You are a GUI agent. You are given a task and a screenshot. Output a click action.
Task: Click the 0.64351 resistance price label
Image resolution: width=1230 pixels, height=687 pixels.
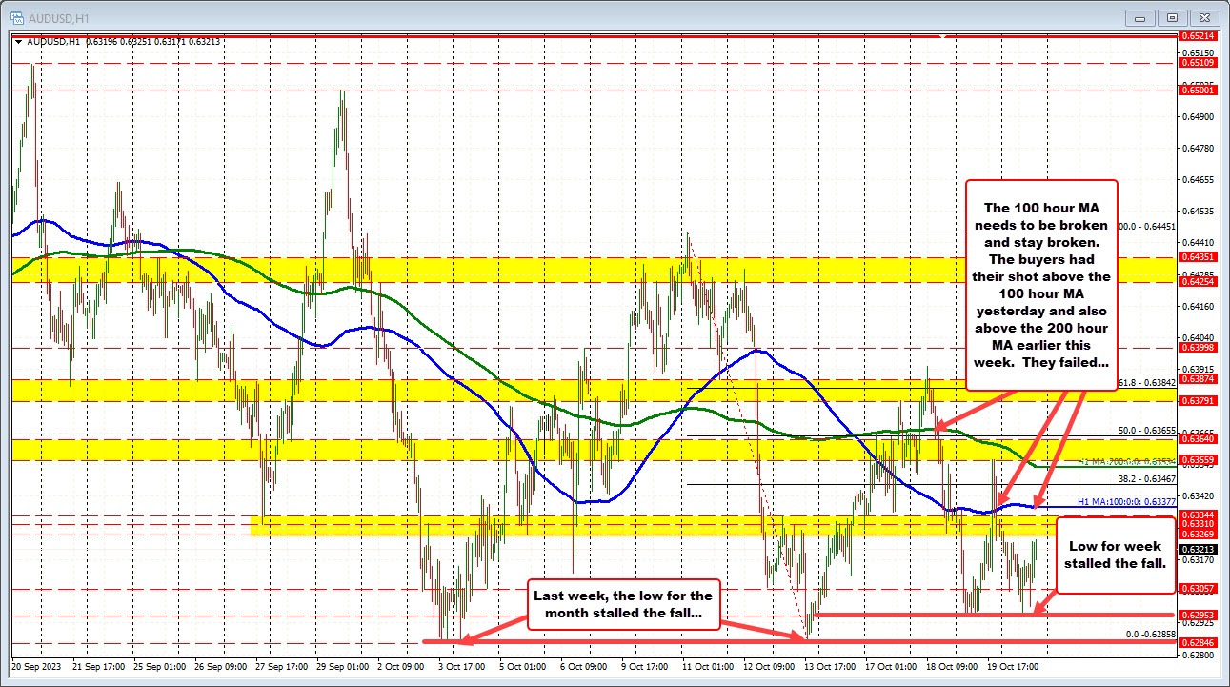pos(1198,256)
